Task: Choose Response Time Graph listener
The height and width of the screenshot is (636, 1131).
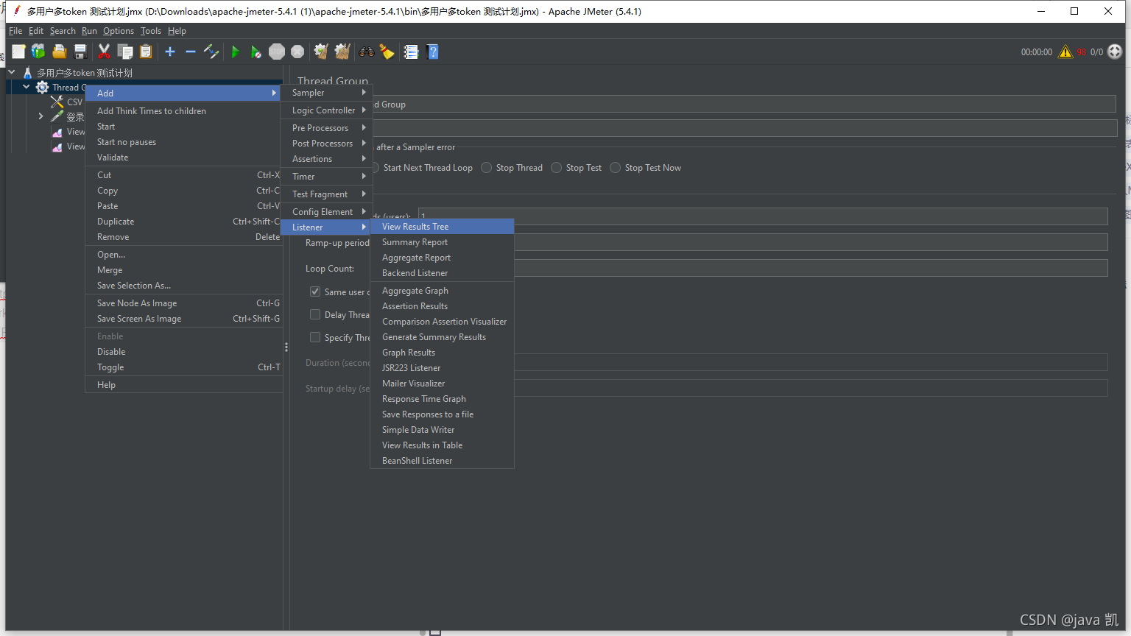Action: [x=442, y=399]
